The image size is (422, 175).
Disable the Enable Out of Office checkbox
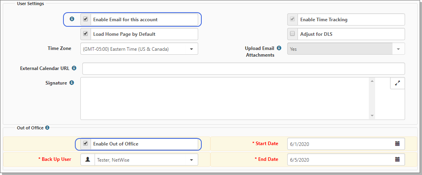pyautogui.click(x=86, y=144)
